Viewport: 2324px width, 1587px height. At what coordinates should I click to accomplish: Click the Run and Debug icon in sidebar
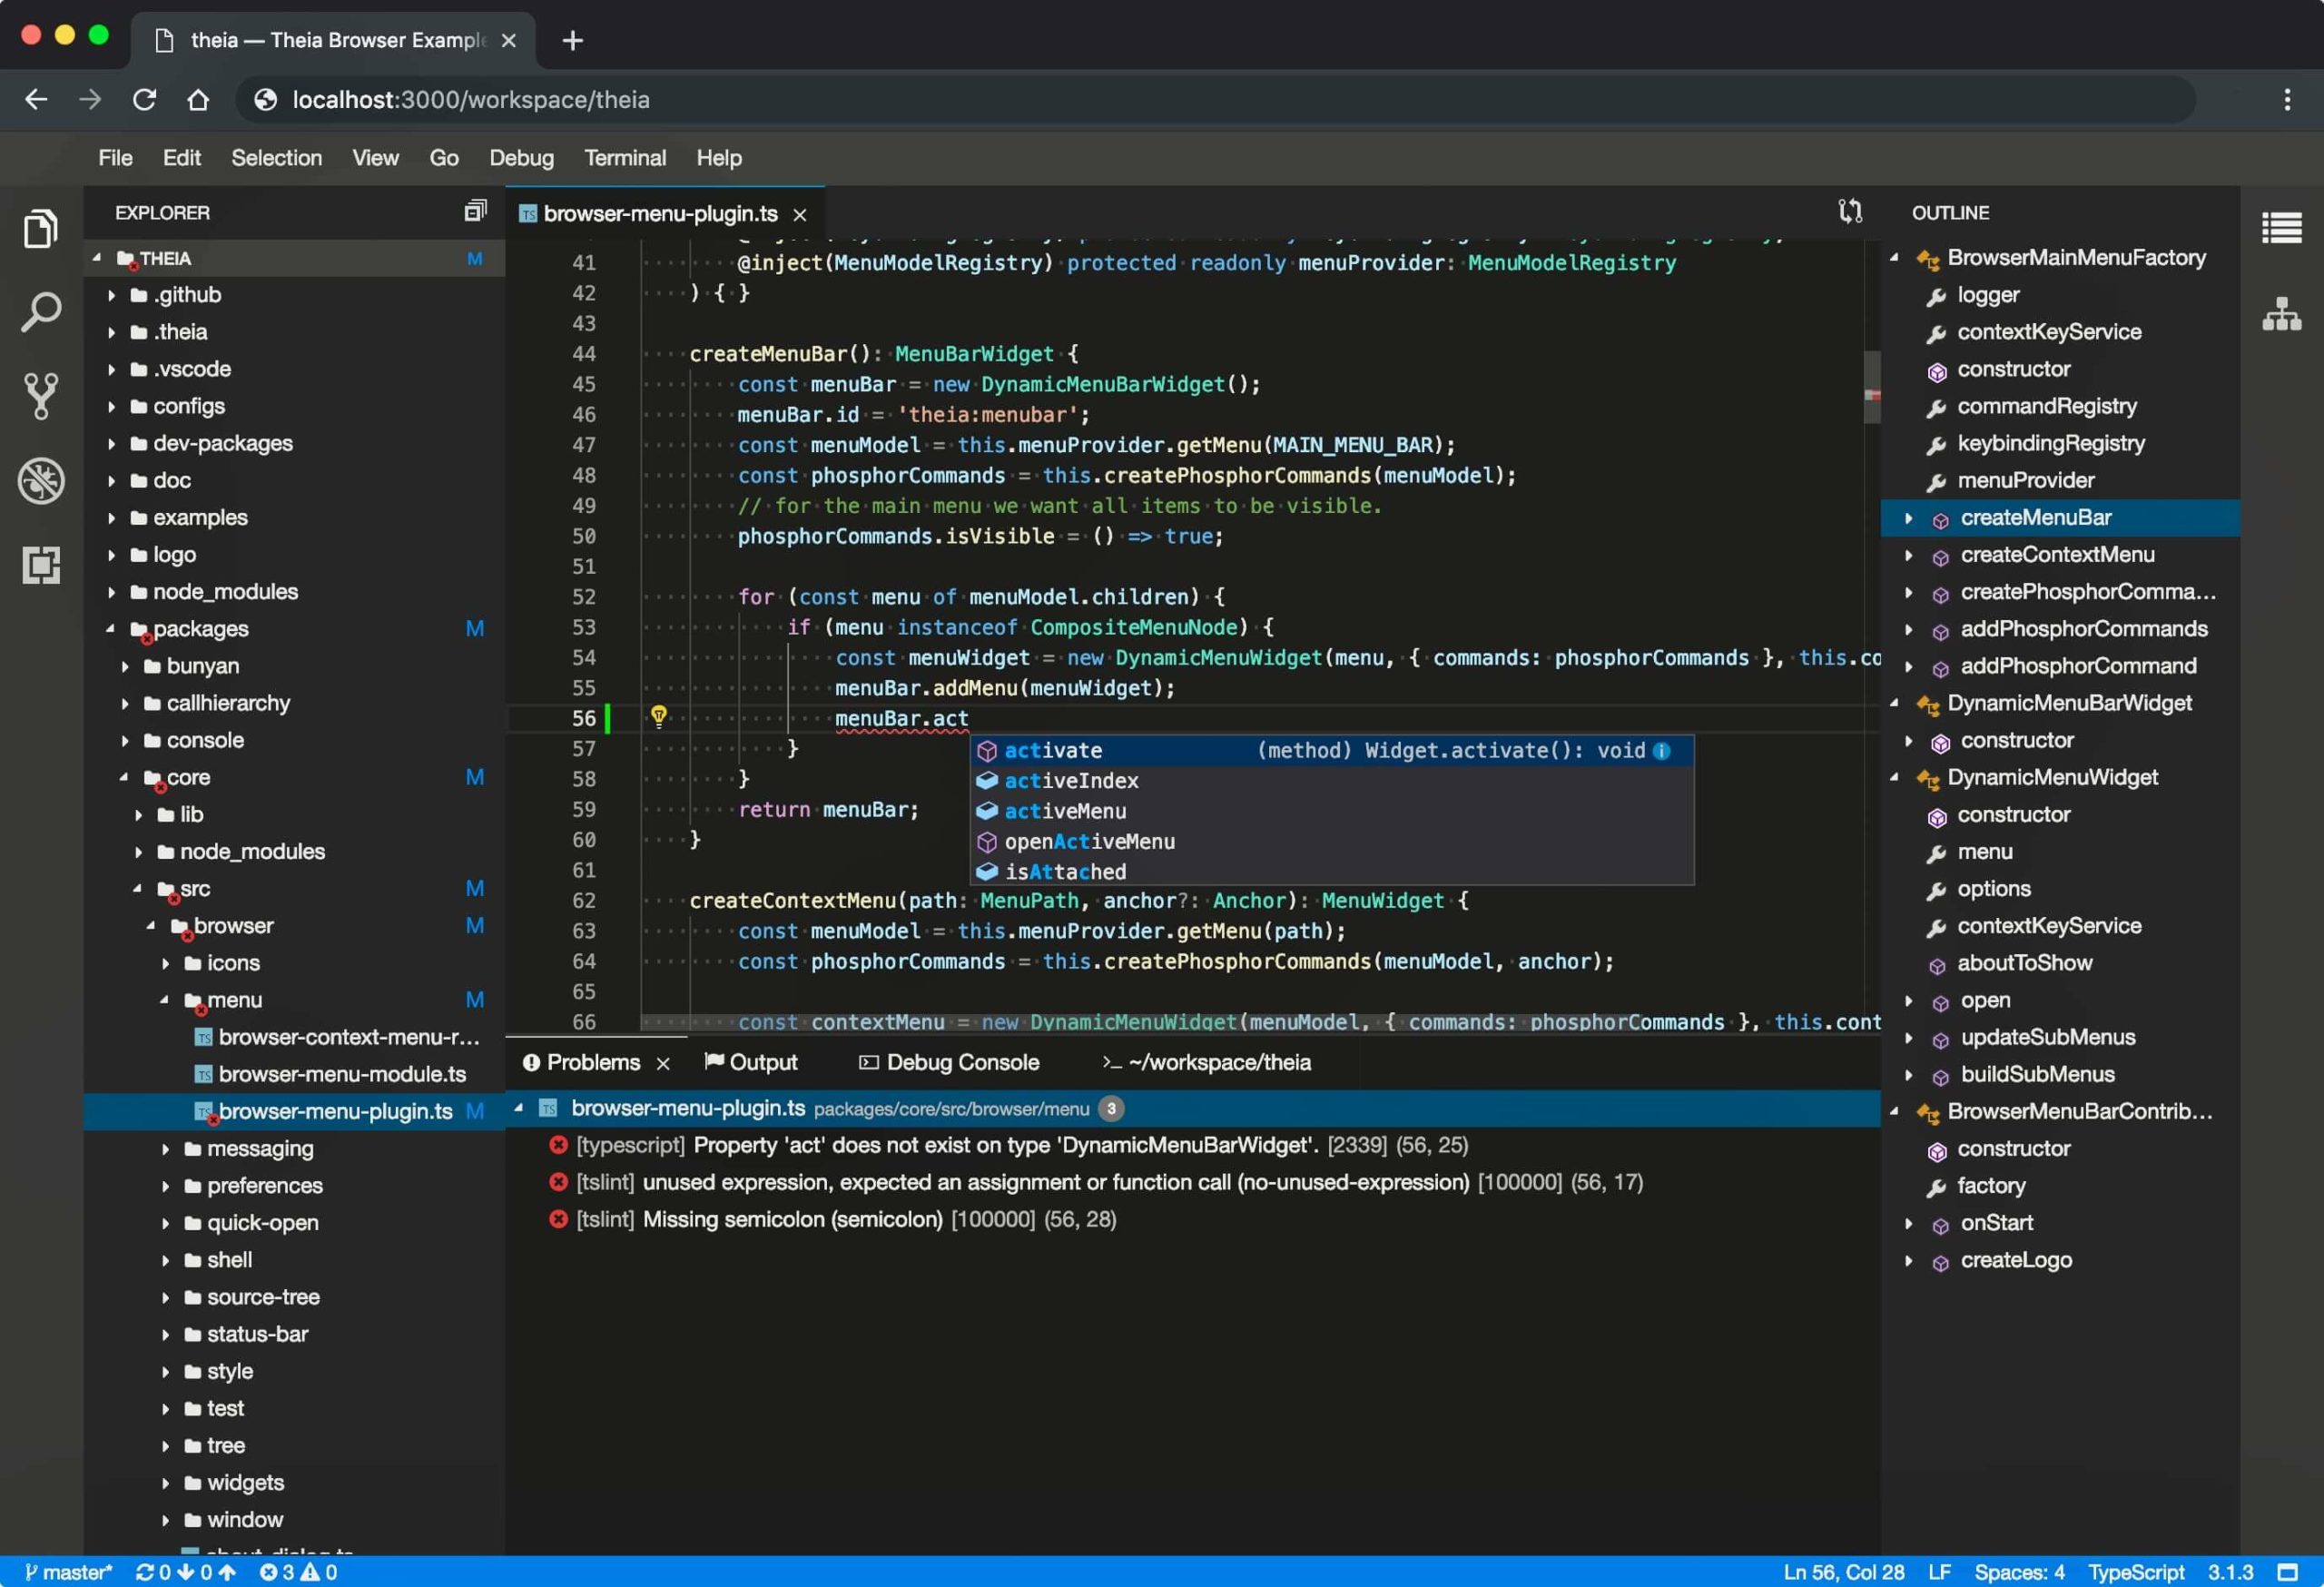tap(41, 480)
